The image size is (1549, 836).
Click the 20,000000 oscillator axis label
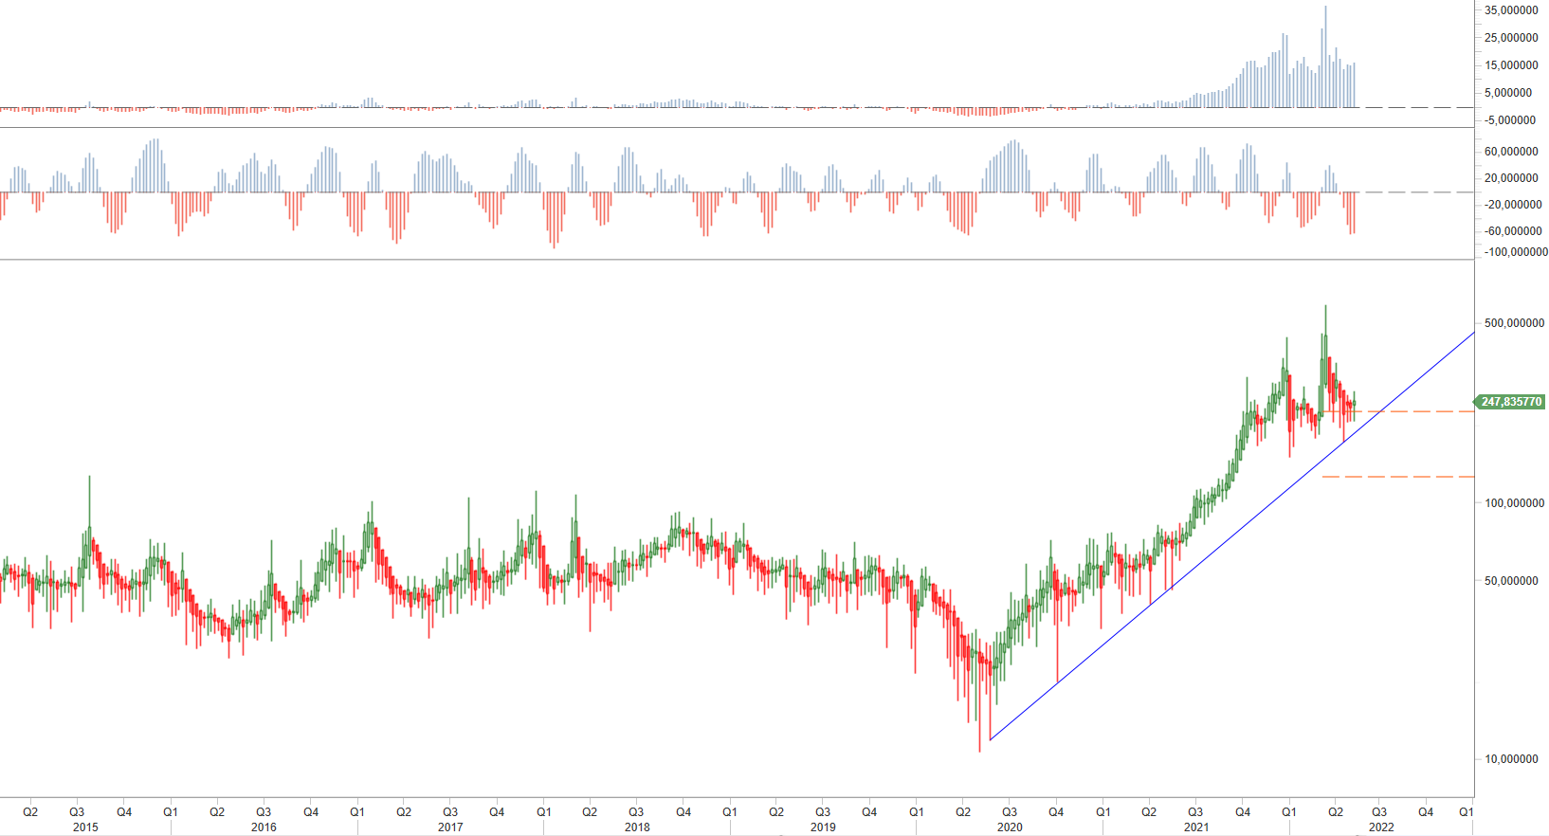pos(1511,178)
